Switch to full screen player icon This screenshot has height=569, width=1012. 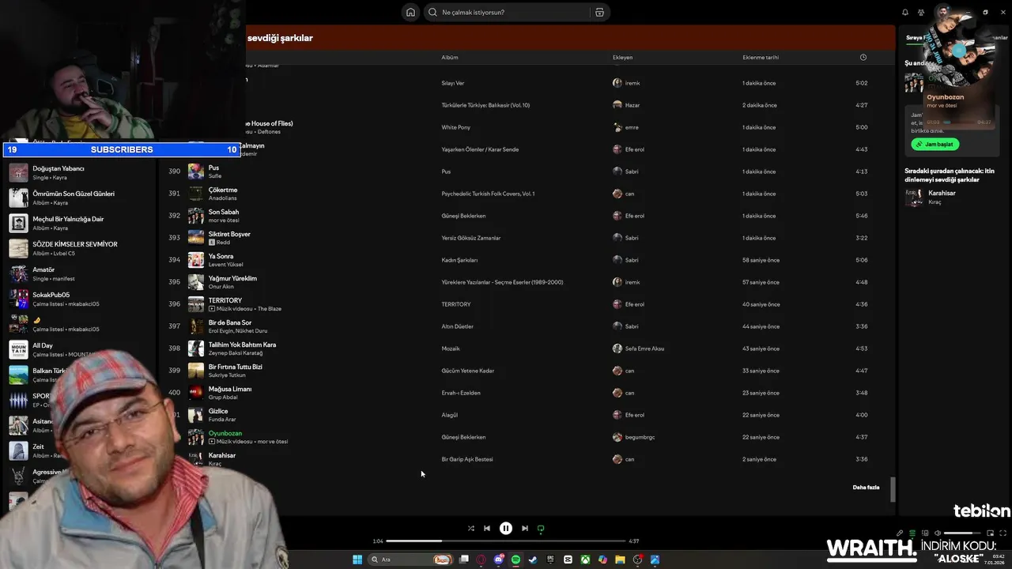[1003, 533]
